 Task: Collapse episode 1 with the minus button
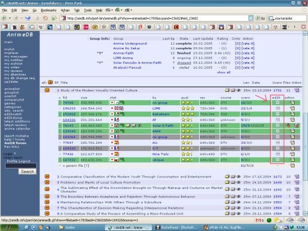tap(47, 90)
